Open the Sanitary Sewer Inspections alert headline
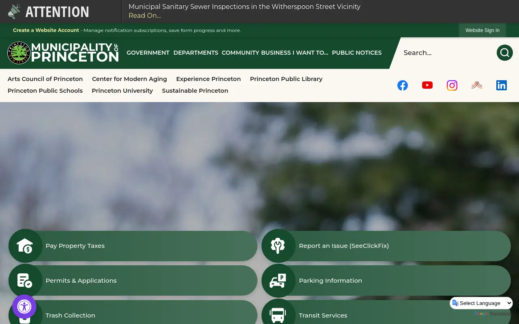This screenshot has height=324, width=519. [244, 6]
